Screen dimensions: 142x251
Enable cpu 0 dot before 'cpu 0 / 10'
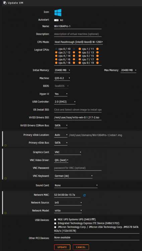coord(56,49)
